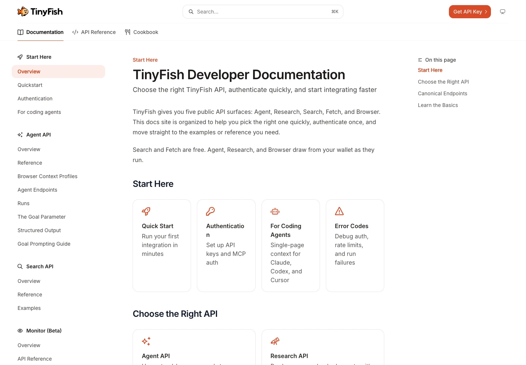Click the rocket icon on Quick Start card
The image size is (526, 365).
click(x=146, y=211)
